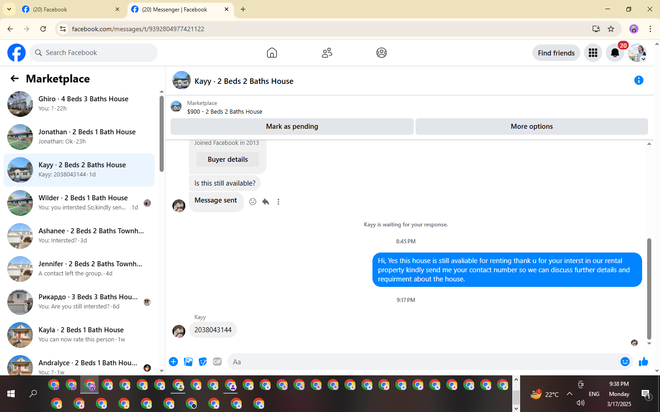Image resolution: width=660 pixels, height=412 pixels.
Task: Open Wilder 2 Beds 1 Bath conversation
Action: point(79,203)
